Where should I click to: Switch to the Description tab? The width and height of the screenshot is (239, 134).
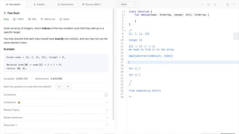[x=13, y=4]
